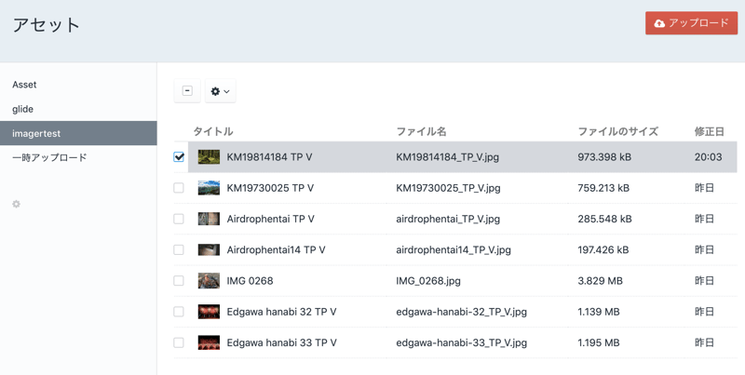Tick the checkbox for IMG 0268
The image size is (745, 375).
(179, 281)
